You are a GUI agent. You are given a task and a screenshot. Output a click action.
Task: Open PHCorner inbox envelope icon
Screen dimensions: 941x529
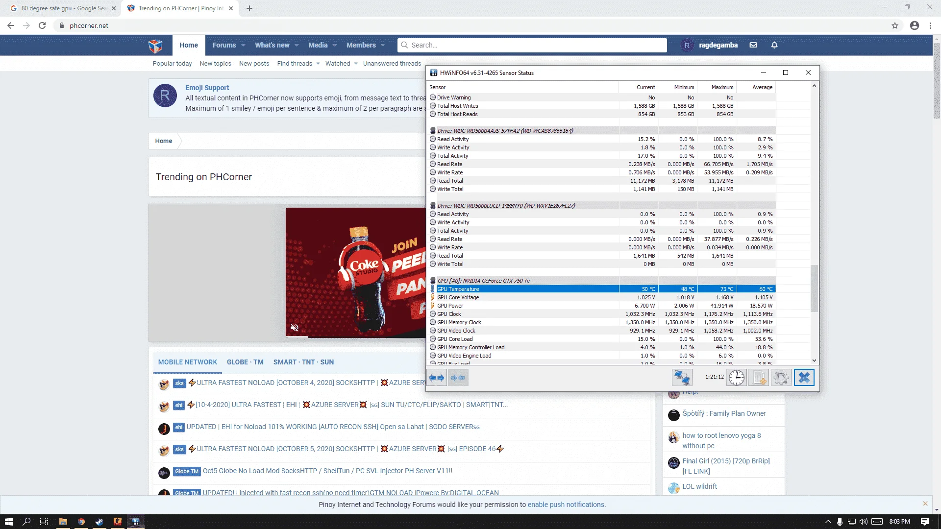pos(753,45)
